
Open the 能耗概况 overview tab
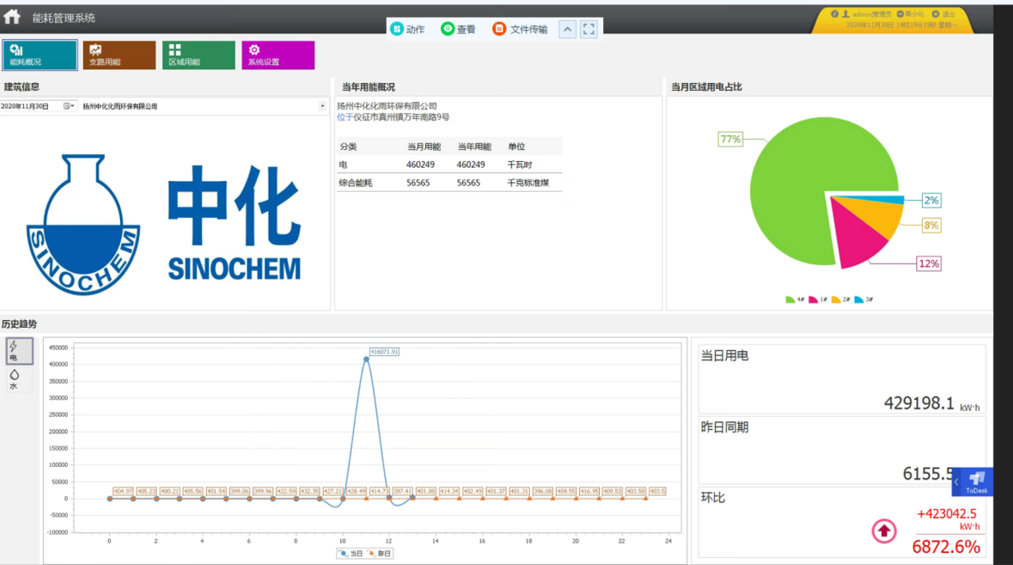40,55
